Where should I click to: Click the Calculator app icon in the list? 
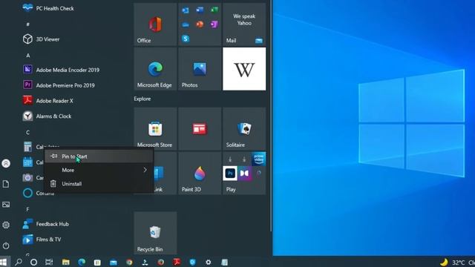(27, 147)
